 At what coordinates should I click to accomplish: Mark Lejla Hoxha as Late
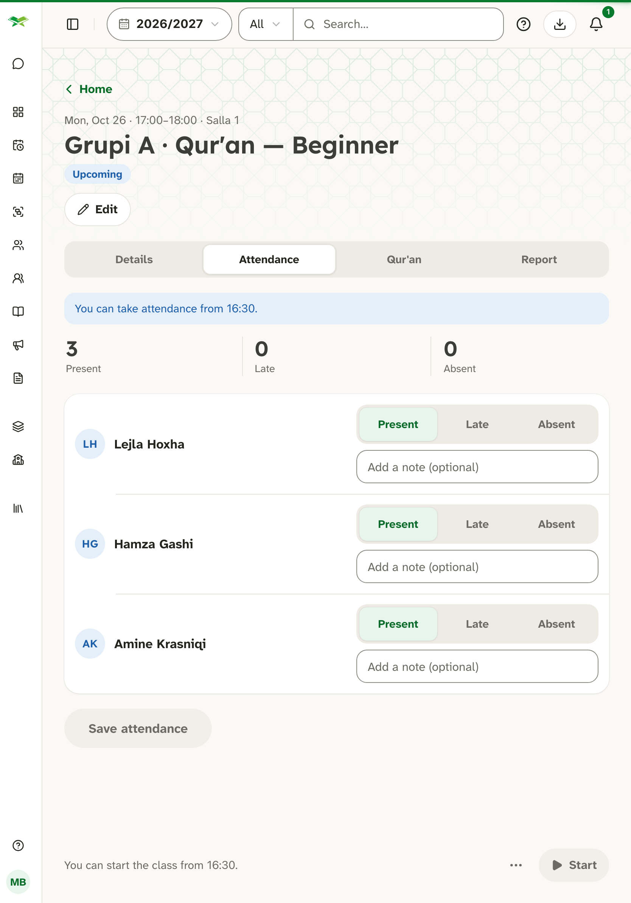click(x=477, y=424)
